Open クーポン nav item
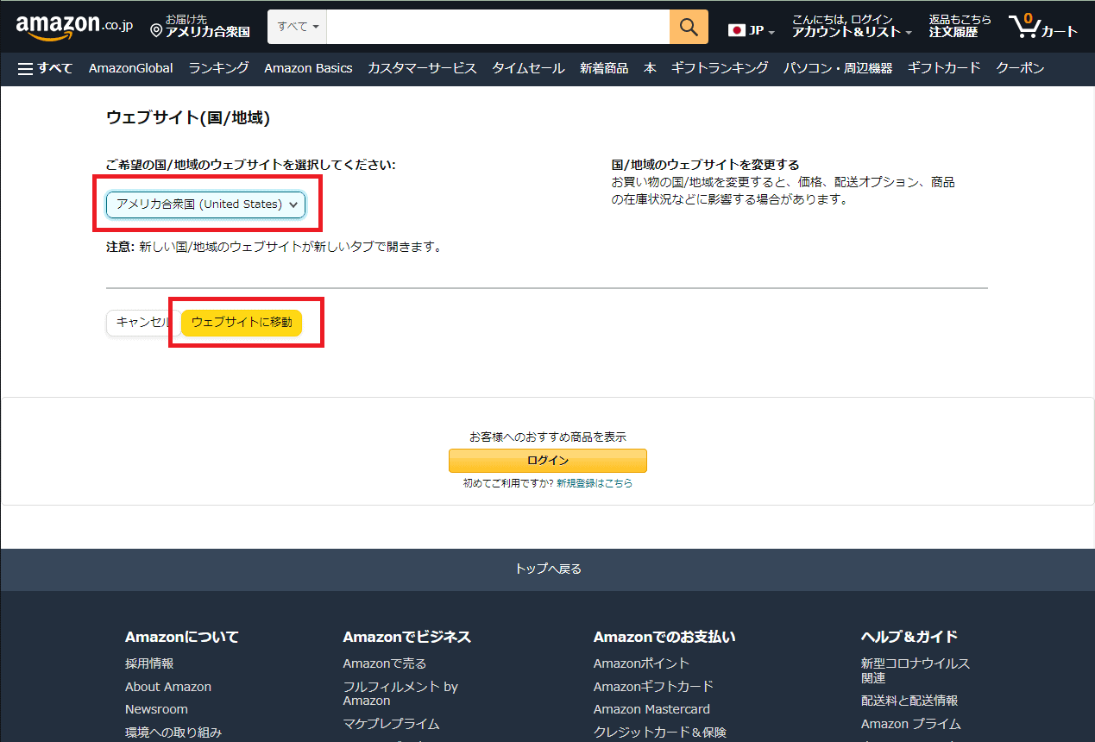The width and height of the screenshot is (1095, 742). pos(1020,68)
